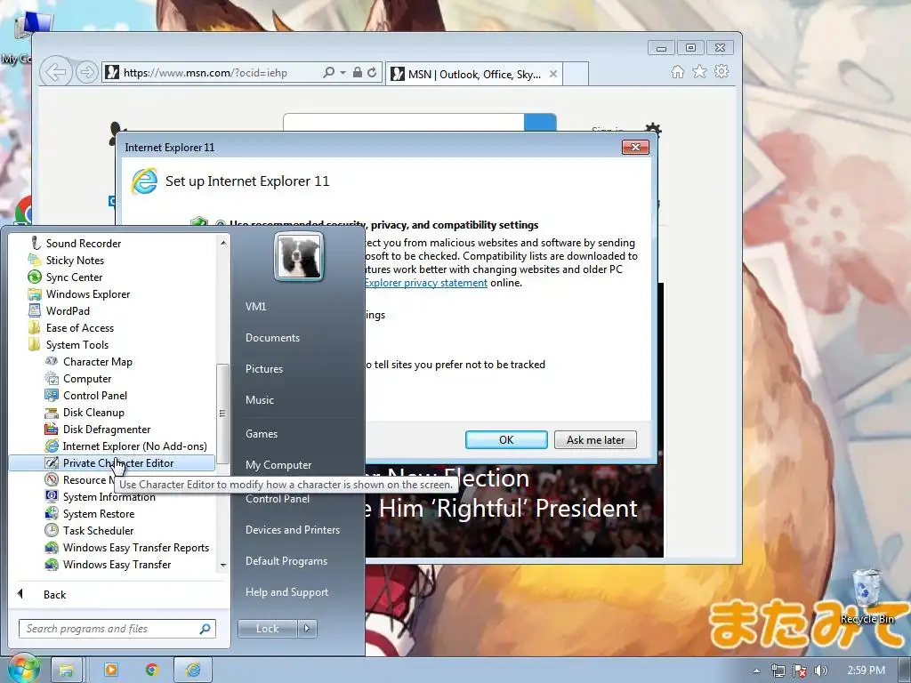911x683 pixels.
Task: Open IE Tools gear icon
Action: (x=722, y=72)
